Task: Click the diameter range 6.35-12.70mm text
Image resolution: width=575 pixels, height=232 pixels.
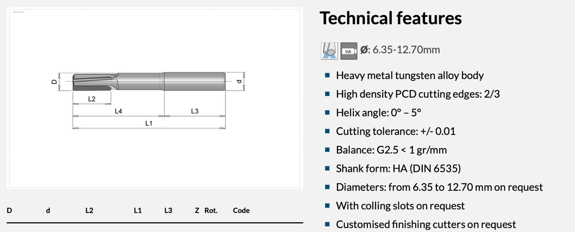Action: [x=405, y=50]
